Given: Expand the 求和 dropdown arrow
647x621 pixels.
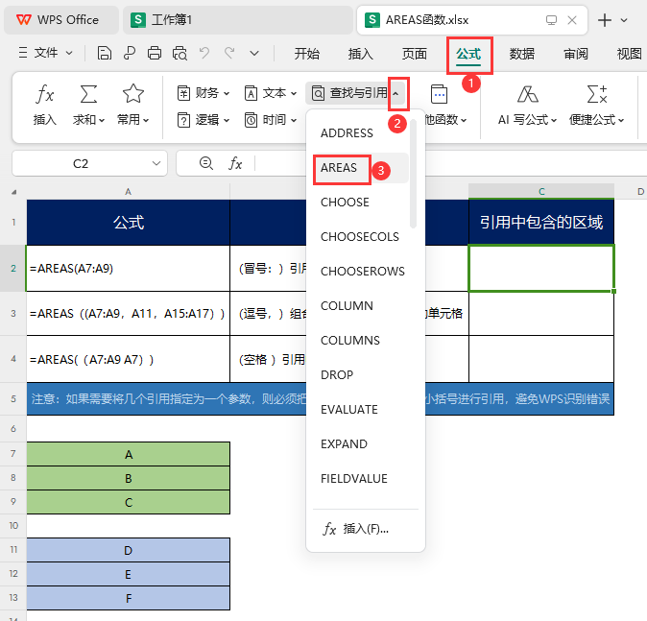Looking at the screenshot, I should (102, 121).
